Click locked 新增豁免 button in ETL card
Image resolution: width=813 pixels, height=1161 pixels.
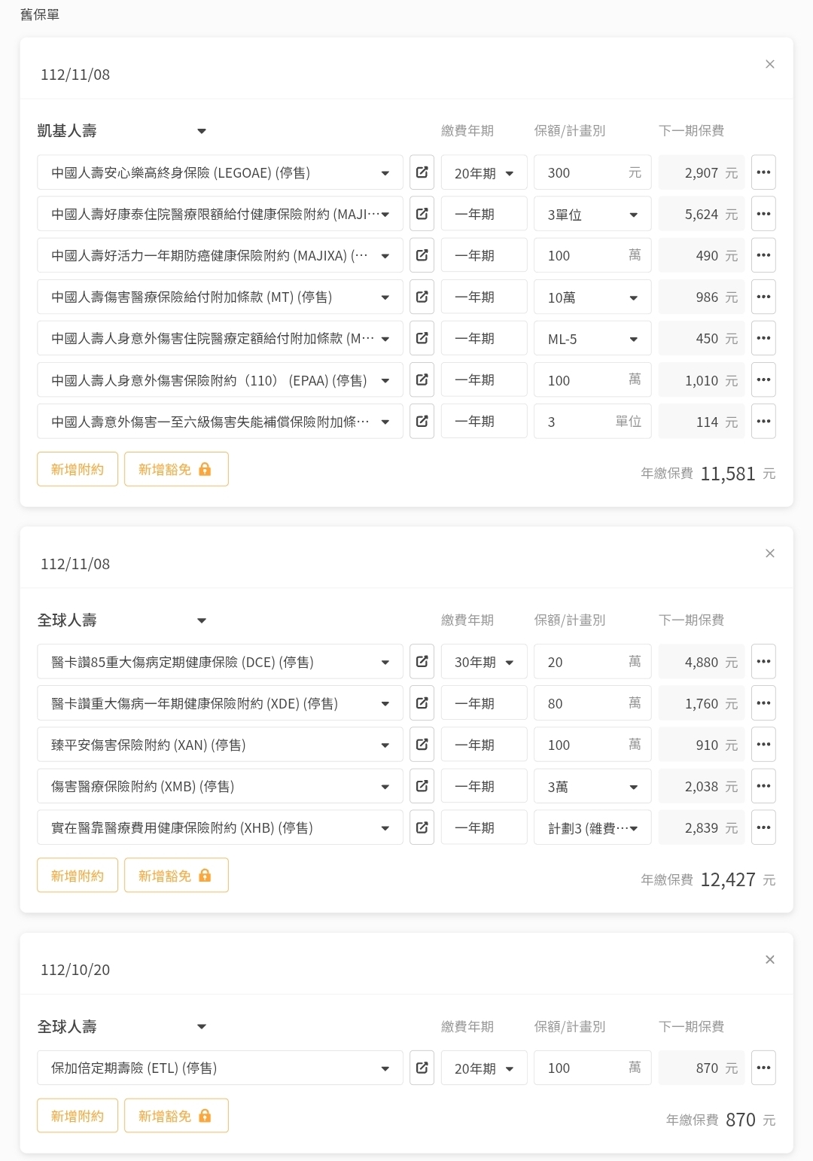(176, 1116)
